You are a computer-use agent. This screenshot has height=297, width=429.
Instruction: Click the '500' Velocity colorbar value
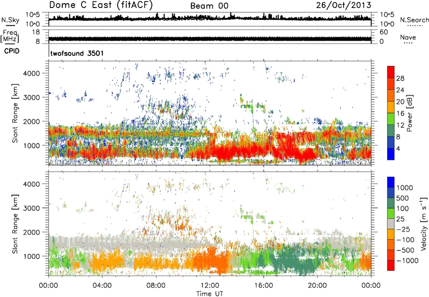[x=403, y=198]
